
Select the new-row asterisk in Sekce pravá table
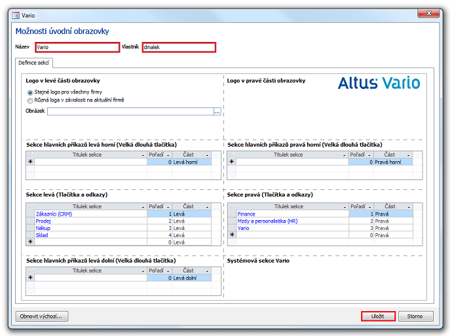[x=232, y=235]
